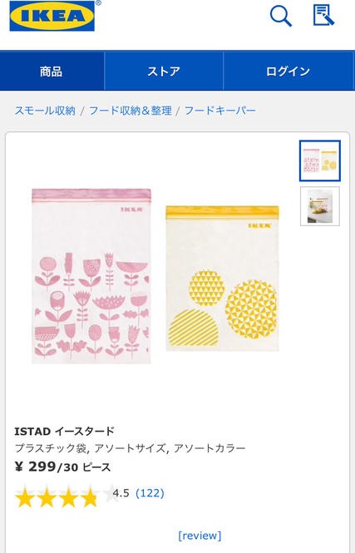Click the ¥ 299 price text
This screenshot has width=355, height=553.
click(35, 467)
